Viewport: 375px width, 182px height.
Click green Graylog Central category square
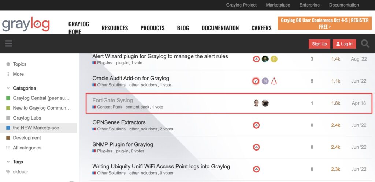8,98
